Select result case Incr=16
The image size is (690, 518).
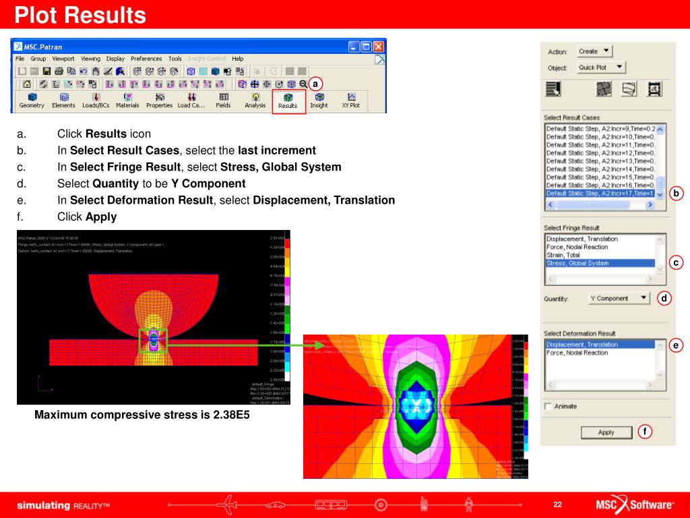coord(600,185)
